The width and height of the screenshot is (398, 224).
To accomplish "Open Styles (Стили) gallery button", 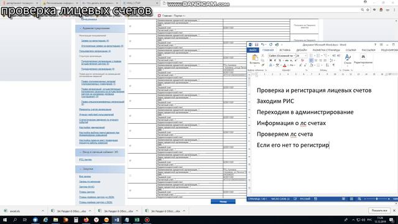I will [348, 60].
